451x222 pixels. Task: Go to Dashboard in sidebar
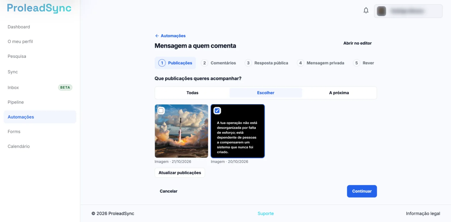coord(19,27)
